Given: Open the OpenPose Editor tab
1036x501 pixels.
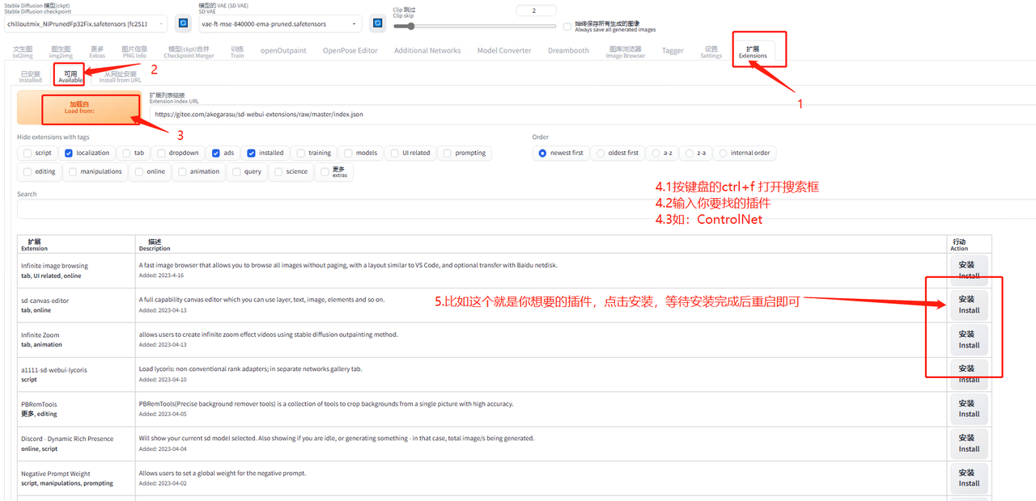Looking at the screenshot, I should point(350,51).
